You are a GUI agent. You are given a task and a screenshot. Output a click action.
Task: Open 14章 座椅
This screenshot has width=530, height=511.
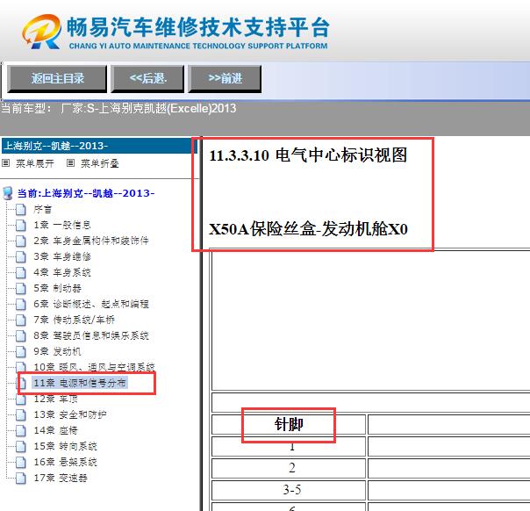pyautogui.click(x=56, y=430)
